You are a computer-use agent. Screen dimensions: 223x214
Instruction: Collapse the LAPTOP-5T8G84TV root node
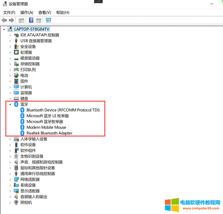pos(4,29)
